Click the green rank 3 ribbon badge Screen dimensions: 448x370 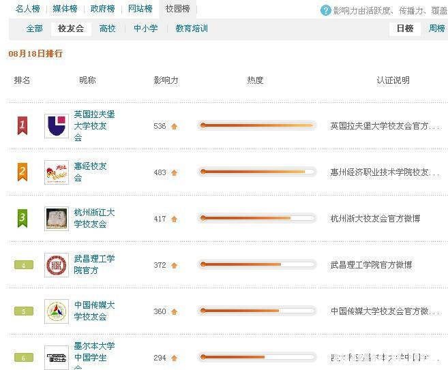[x=23, y=219]
